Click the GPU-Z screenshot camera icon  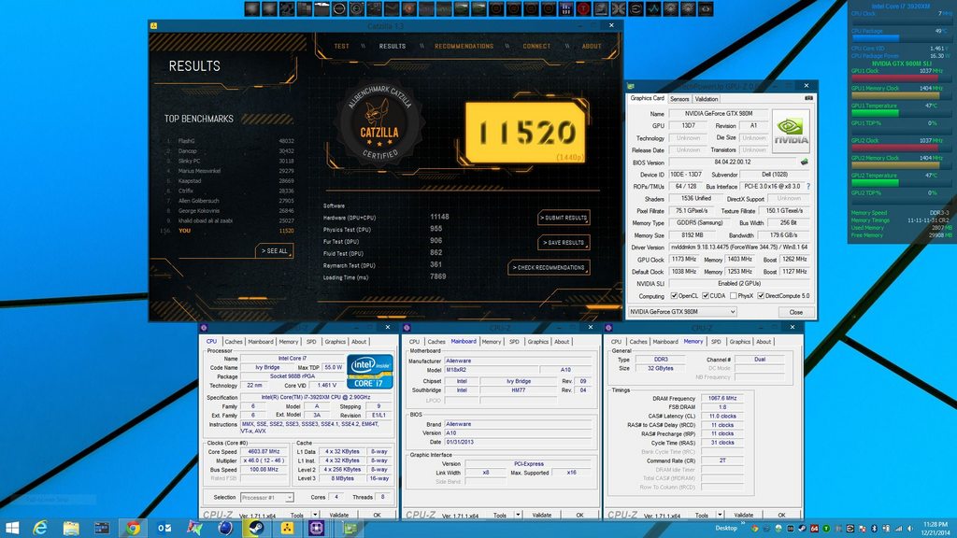coord(808,98)
